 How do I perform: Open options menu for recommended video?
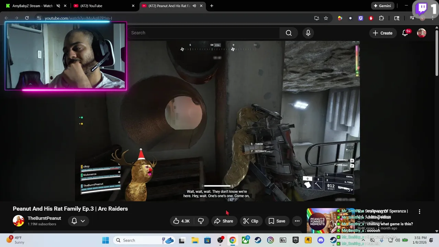coord(419,212)
